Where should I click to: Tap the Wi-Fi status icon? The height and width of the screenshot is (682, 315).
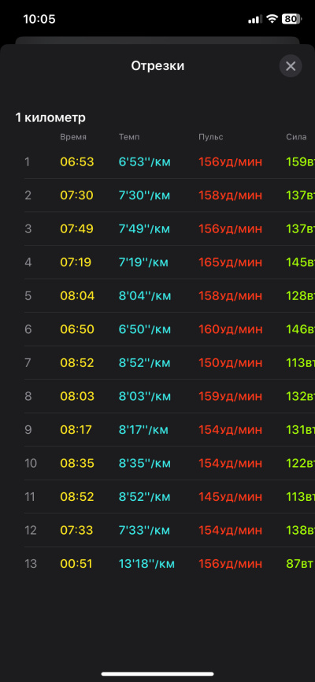click(x=272, y=19)
